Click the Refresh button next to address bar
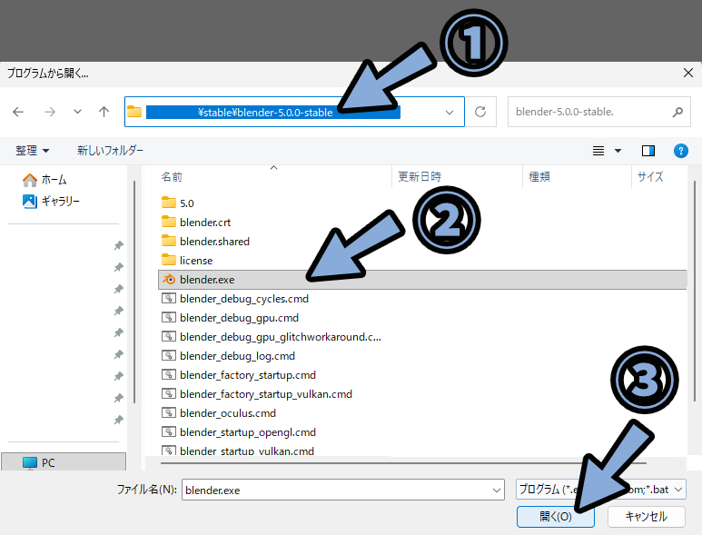The height and width of the screenshot is (535, 702). point(480,112)
